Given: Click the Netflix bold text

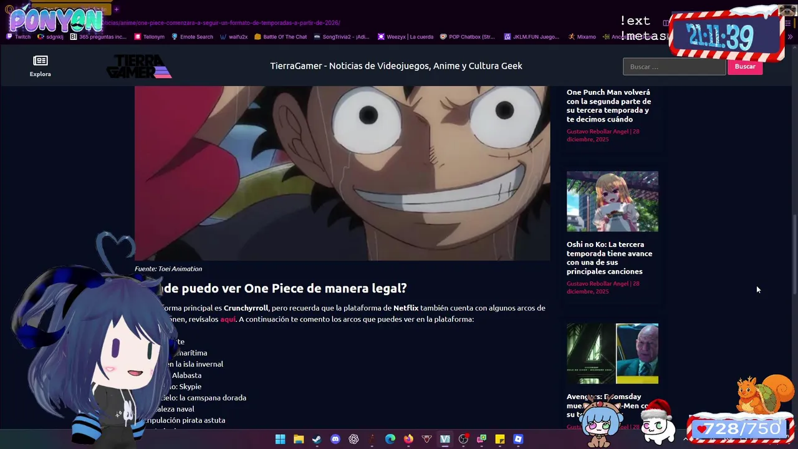Looking at the screenshot, I should point(405,308).
